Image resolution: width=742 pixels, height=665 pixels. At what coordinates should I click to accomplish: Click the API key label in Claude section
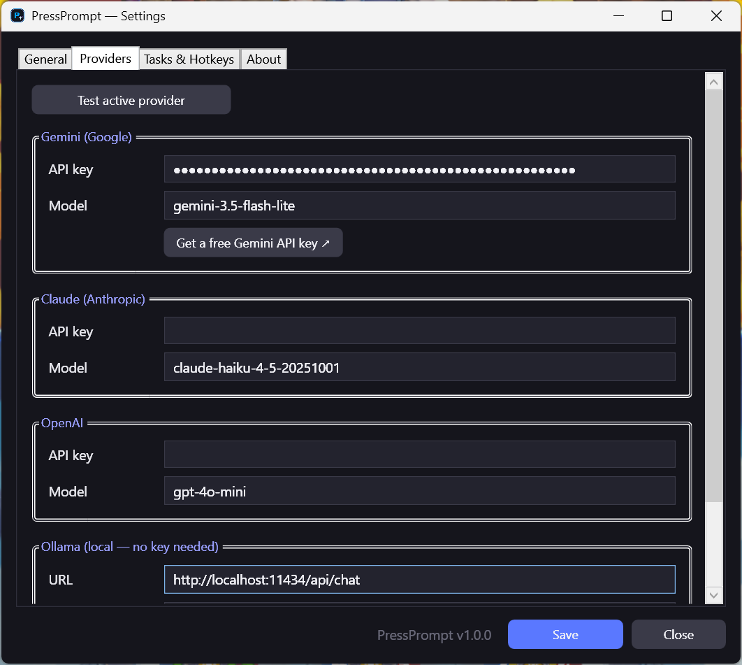tap(71, 331)
